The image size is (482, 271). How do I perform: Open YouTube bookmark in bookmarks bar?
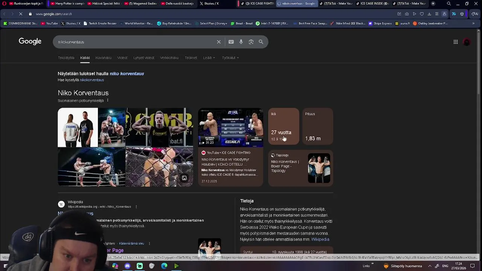[x=49, y=23]
